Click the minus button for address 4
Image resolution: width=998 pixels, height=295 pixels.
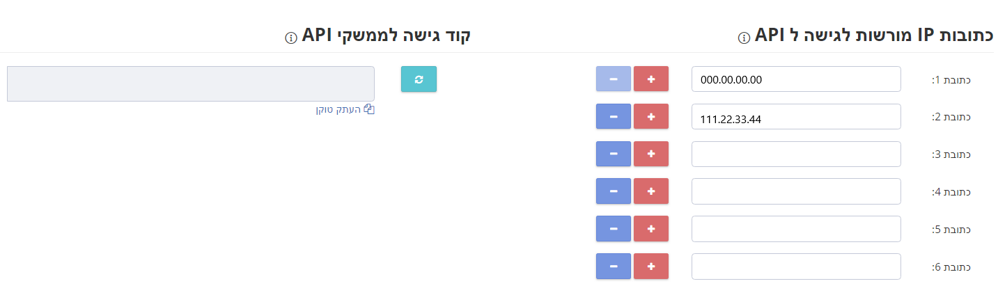point(614,191)
